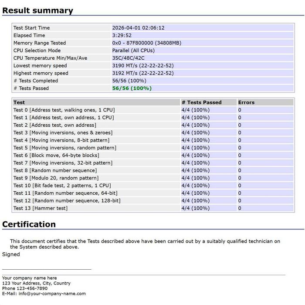Click the '# Tests Completed' label
Screen dimensions: 305x305
click(x=36, y=81)
